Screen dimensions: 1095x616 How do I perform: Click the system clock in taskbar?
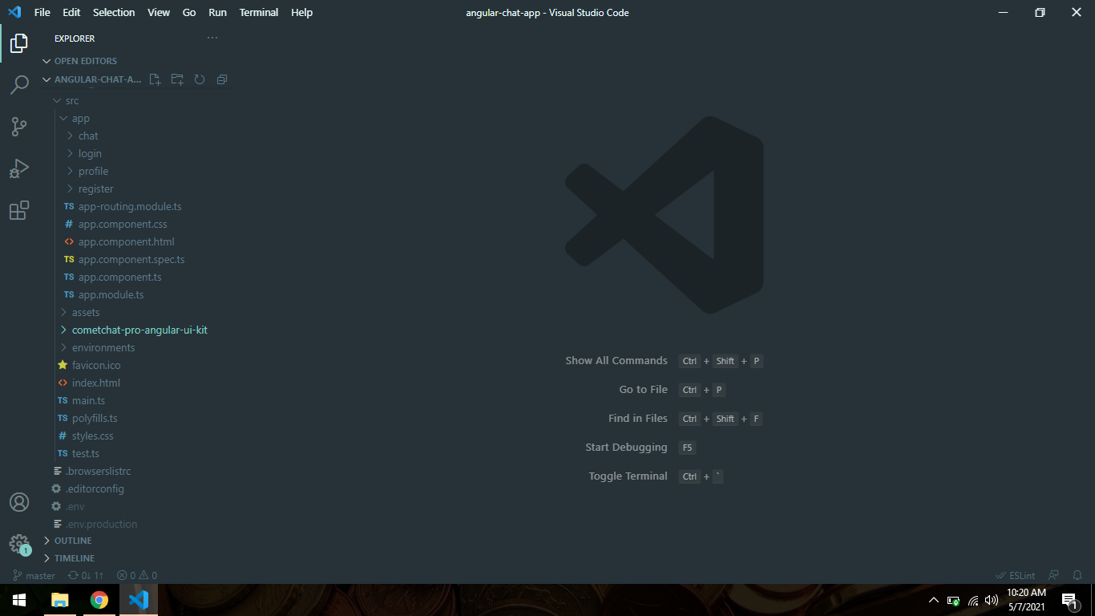[x=1026, y=600]
